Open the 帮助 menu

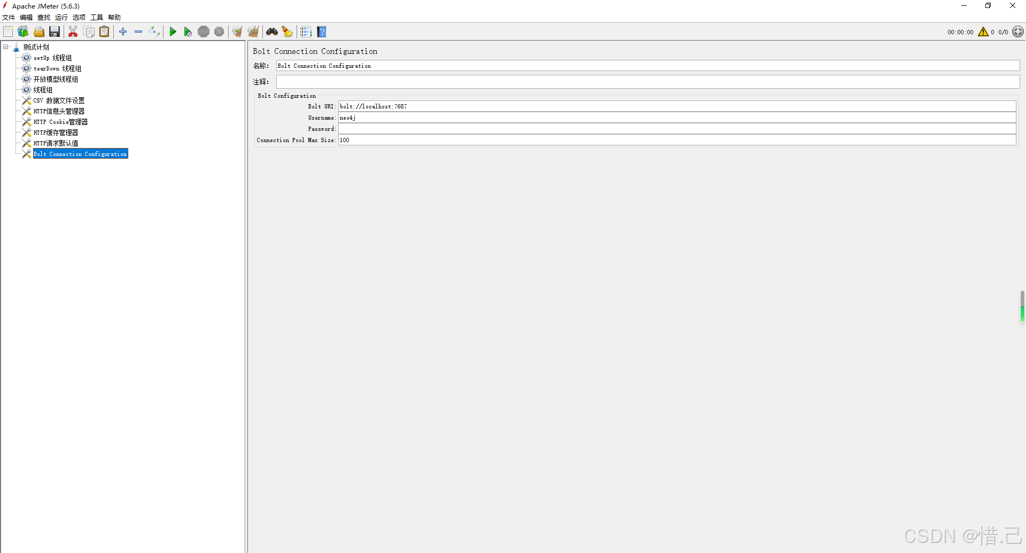tap(114, 18)
